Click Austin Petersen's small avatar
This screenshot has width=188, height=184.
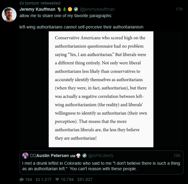point(25,155)
